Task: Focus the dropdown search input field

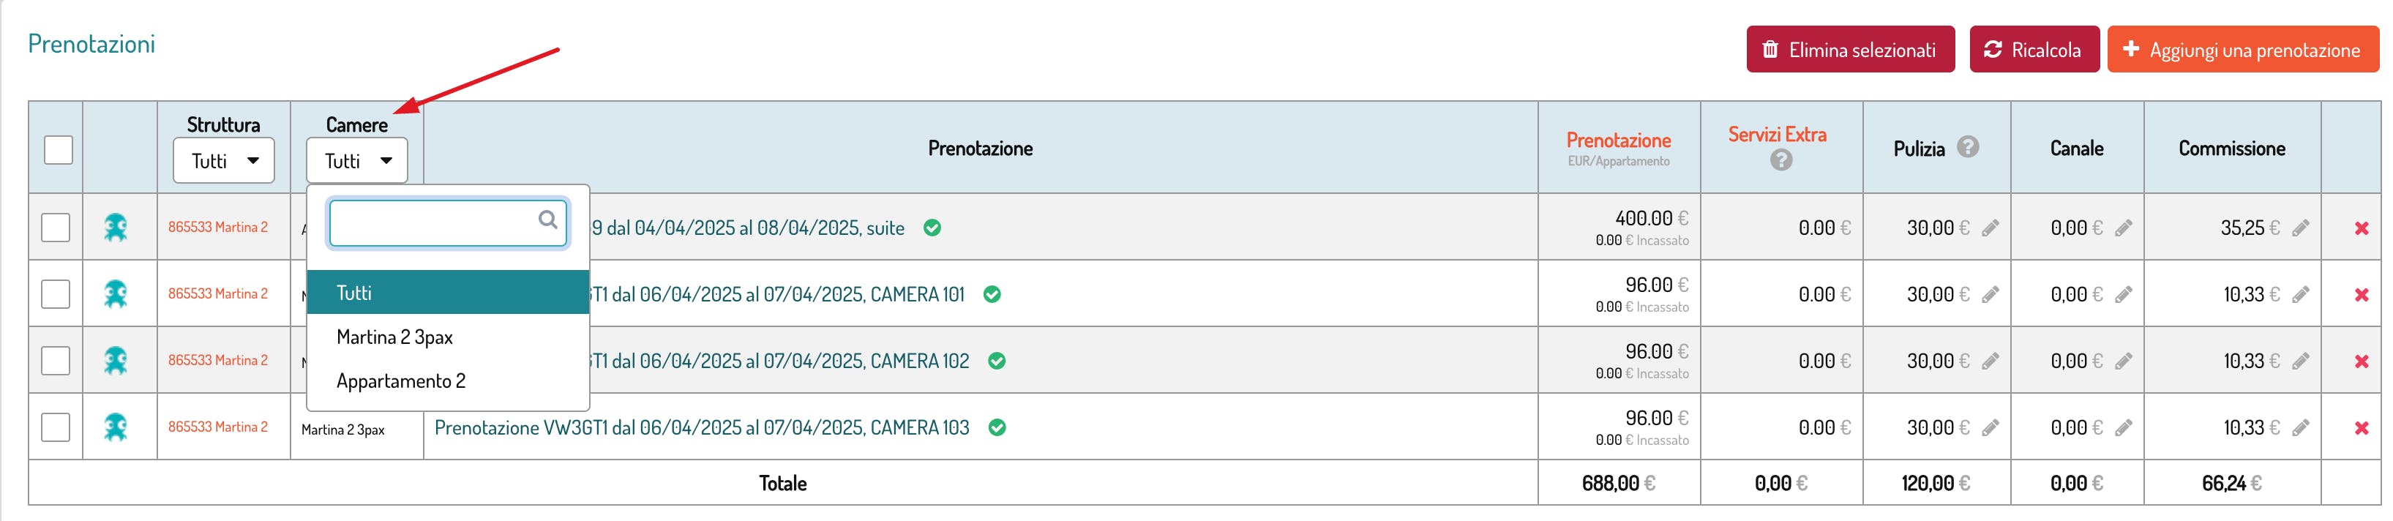Action: [x=434, y=223]
